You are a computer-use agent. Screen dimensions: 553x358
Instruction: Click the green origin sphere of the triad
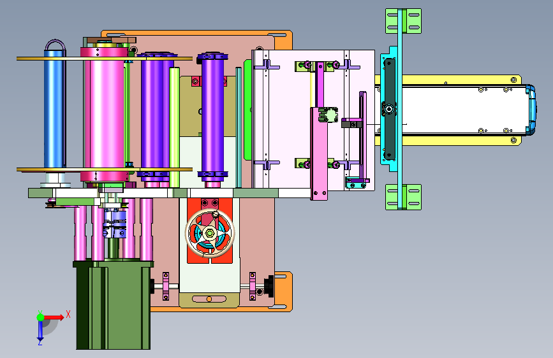pos(40,317)
